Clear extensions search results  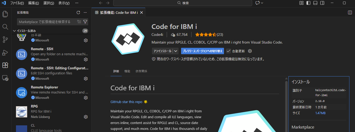pos(79,22)
